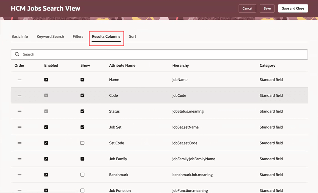Click the drag handle for the Name row
The image size is (318, 193).
coord(19,80)
